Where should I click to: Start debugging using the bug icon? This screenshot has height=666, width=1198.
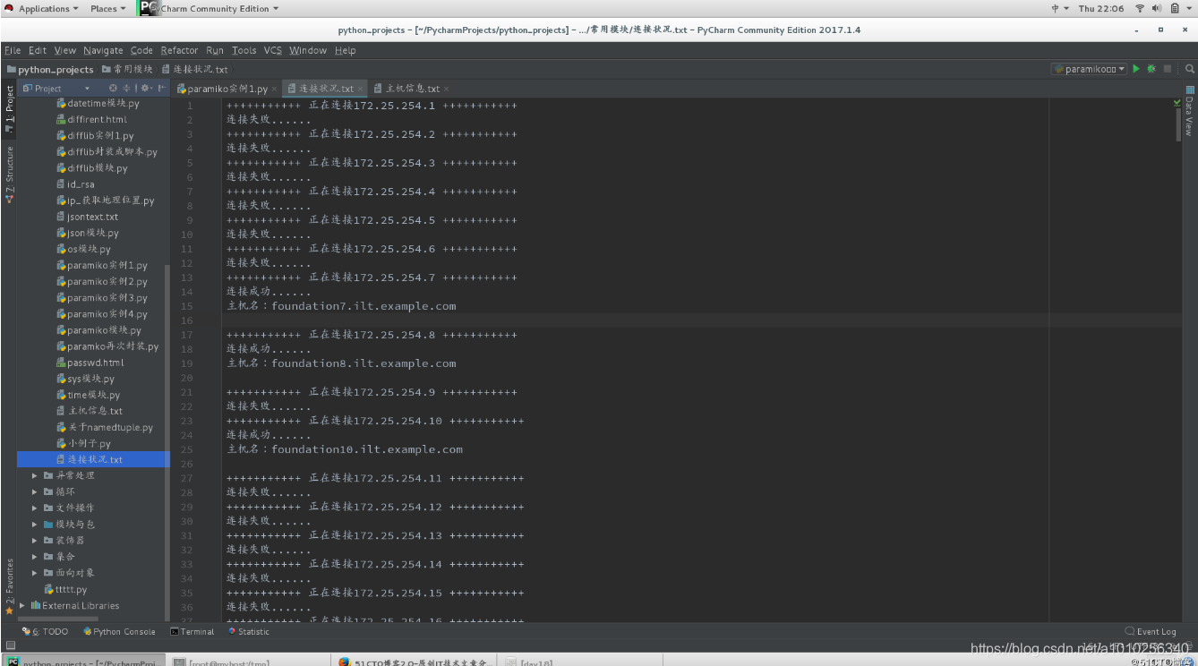[x=1151, y=69]
